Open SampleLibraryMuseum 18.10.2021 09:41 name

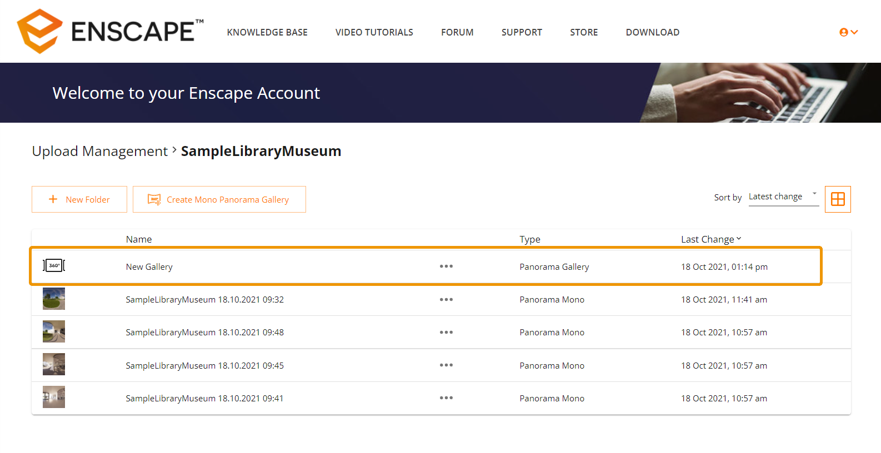(205, 399)
